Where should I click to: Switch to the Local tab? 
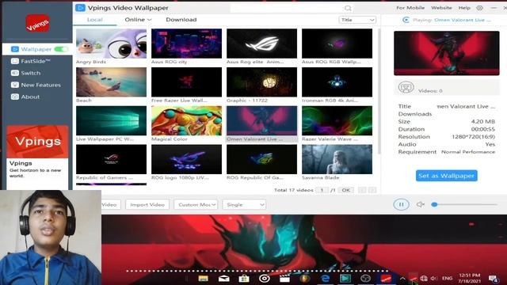click(95, 20)
